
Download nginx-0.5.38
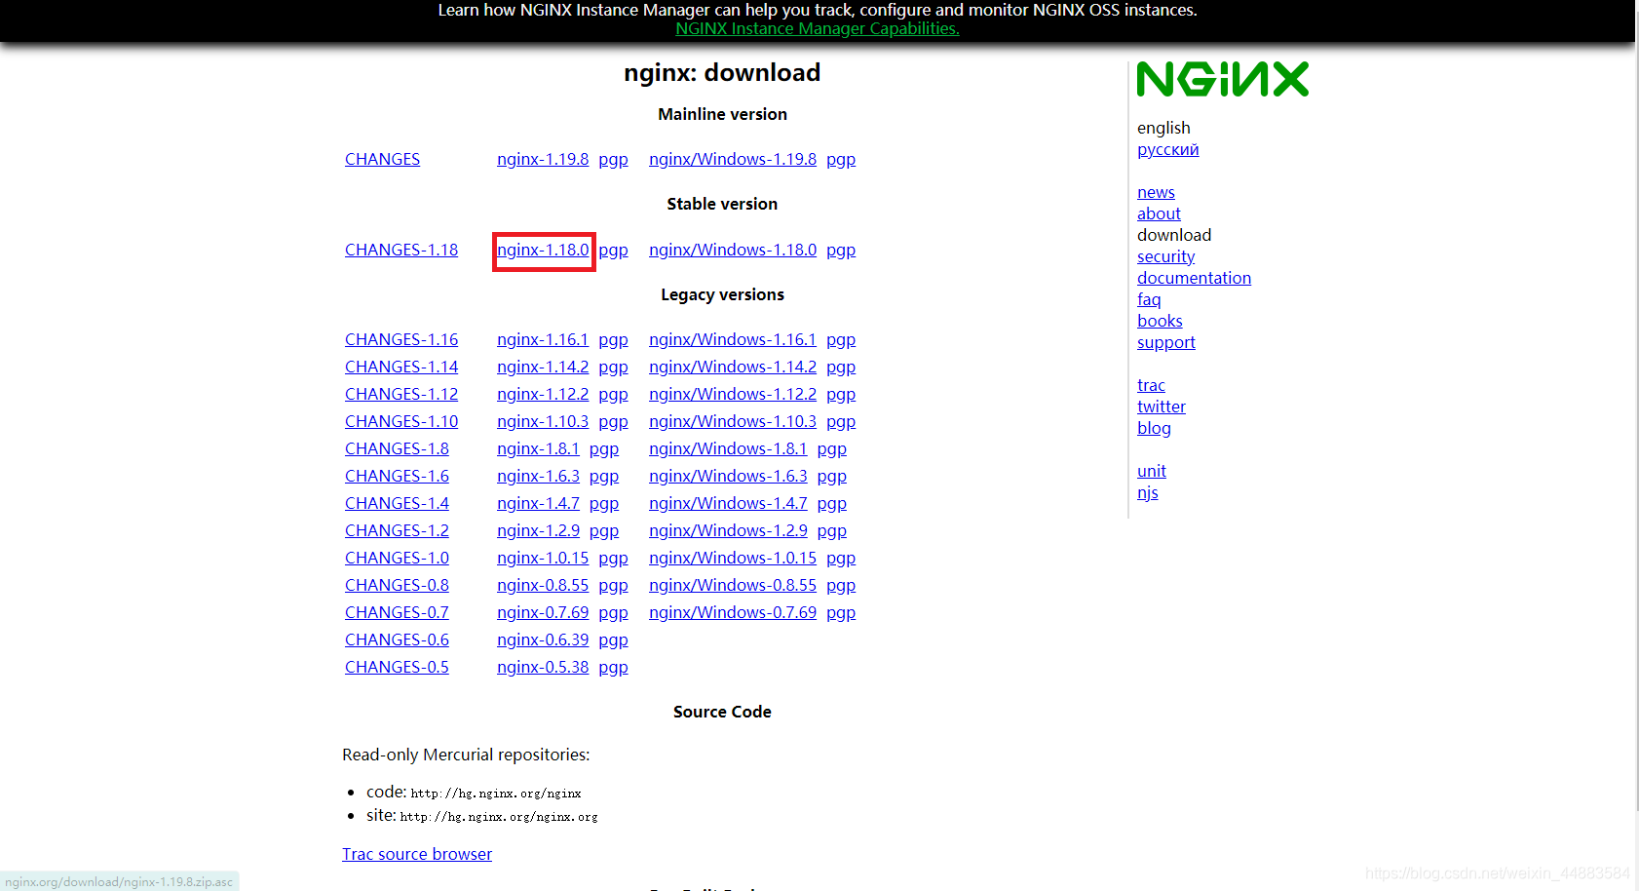543,667
